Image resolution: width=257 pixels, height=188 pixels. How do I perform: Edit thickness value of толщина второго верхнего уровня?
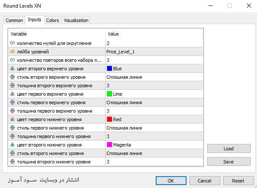pos(154,86)
